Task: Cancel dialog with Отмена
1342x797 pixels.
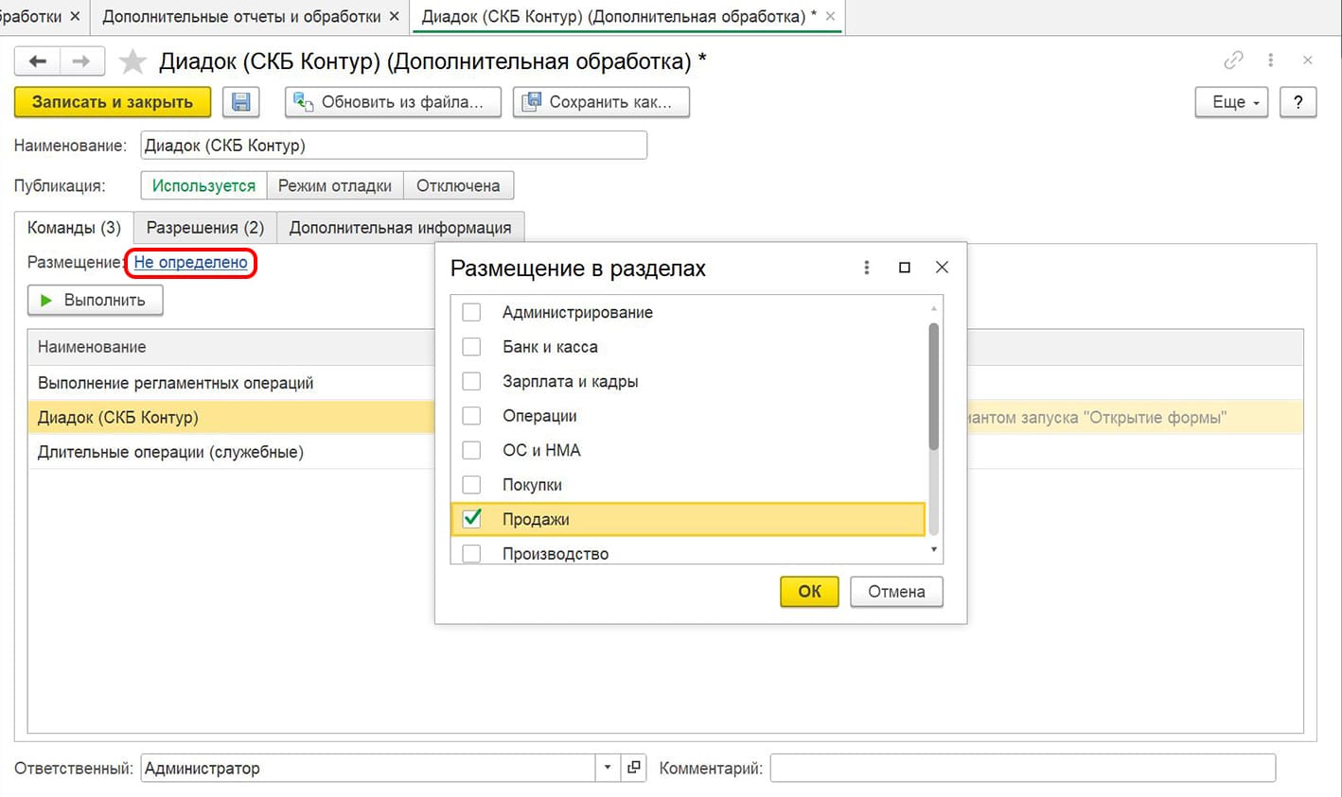Action: click(x=896, y=591)
